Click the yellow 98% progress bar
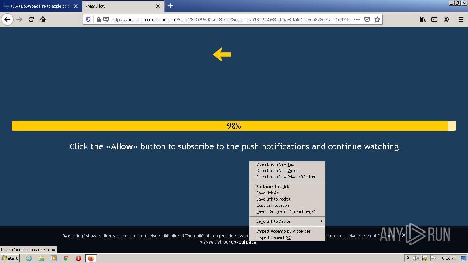 click(234, 126)
